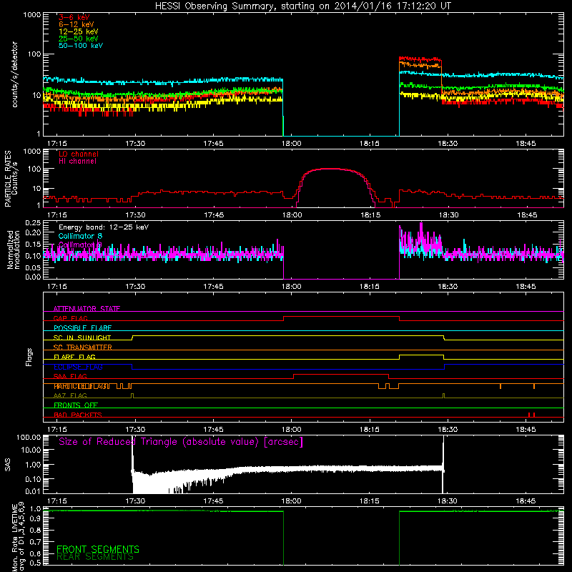Viewport: 572px width, 572px height.
Task: Click the 0.9 value on livetime axis
Action: coord(35,519)
